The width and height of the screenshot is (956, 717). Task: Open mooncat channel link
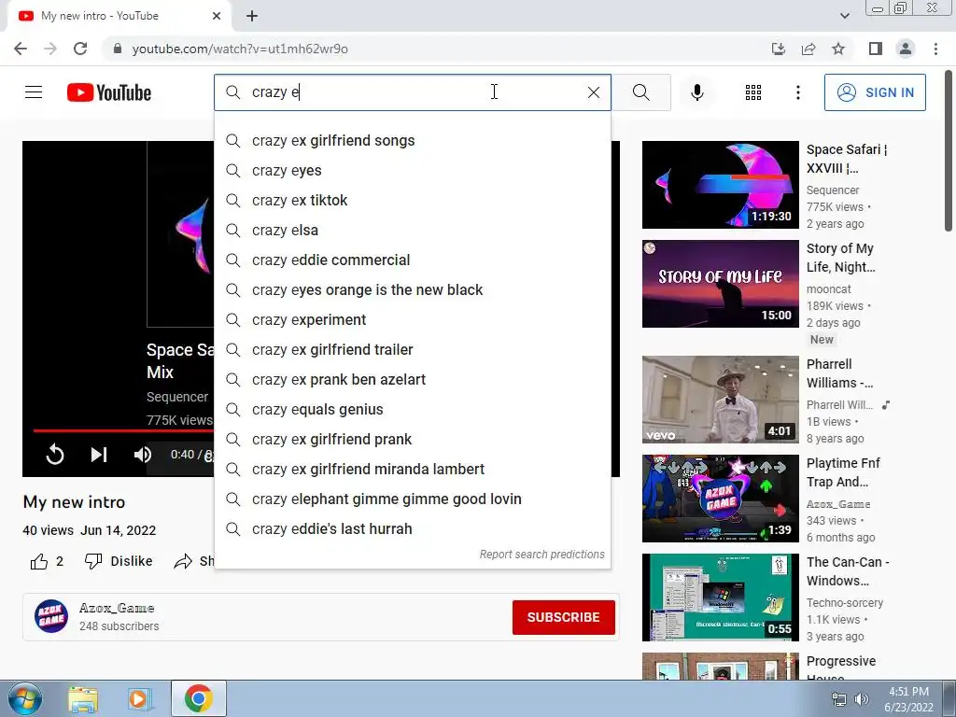829,289
